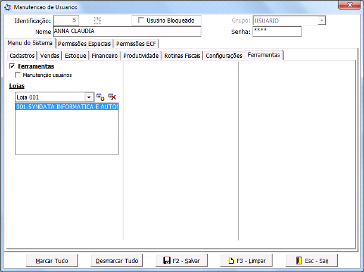Click the app icon in the title bar
Image resolution: width=364 pixels, height=272 pixels.
point(8,7)
